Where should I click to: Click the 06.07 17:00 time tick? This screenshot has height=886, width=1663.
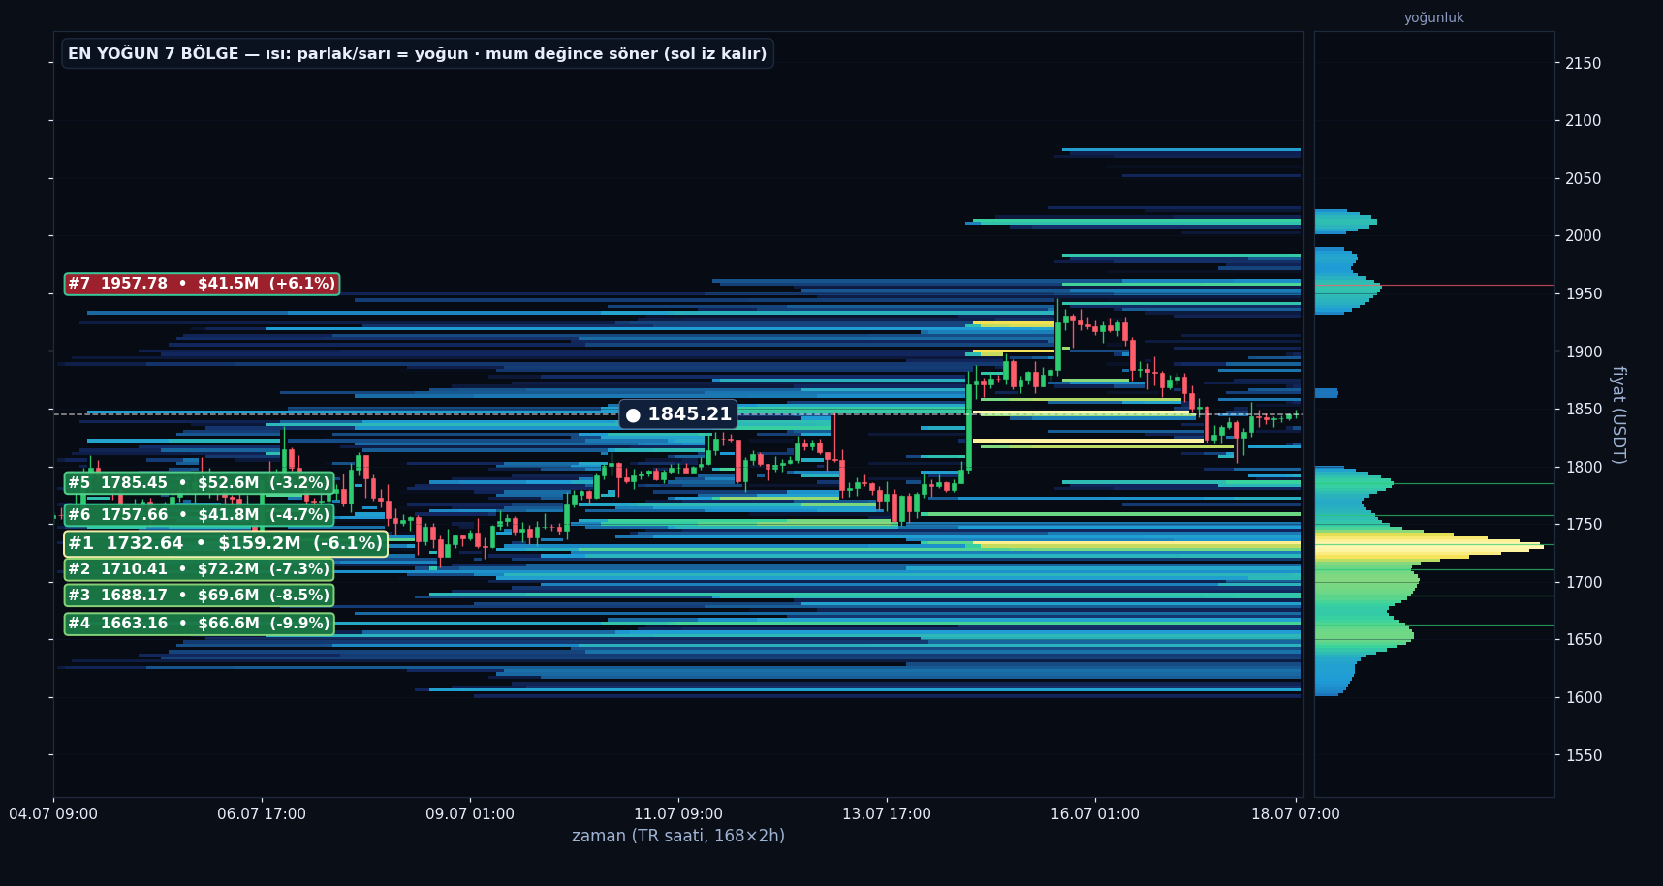point(262,814)
